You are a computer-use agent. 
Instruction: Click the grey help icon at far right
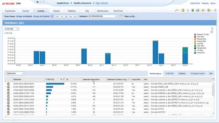(x=215, y=10)
